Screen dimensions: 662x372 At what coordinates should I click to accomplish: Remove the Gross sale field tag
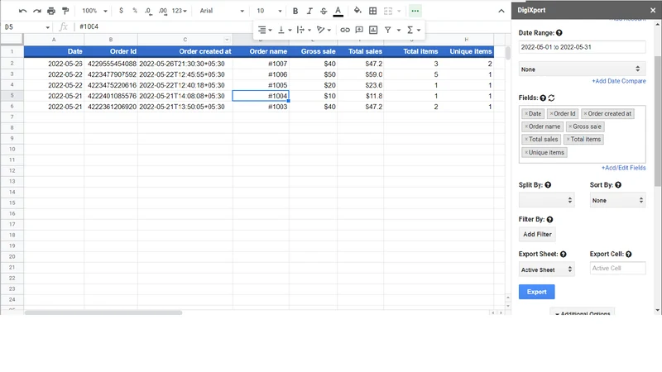[570, 126]
